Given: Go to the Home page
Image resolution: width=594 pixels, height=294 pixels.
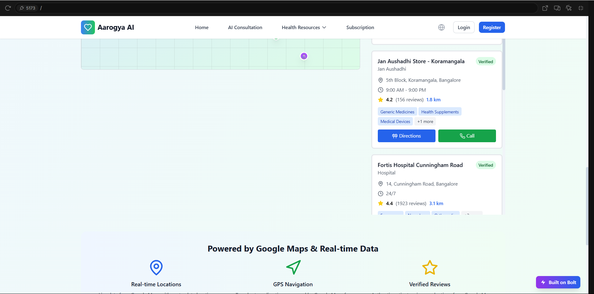Looking at the screenshot, I should coord(202,27).
